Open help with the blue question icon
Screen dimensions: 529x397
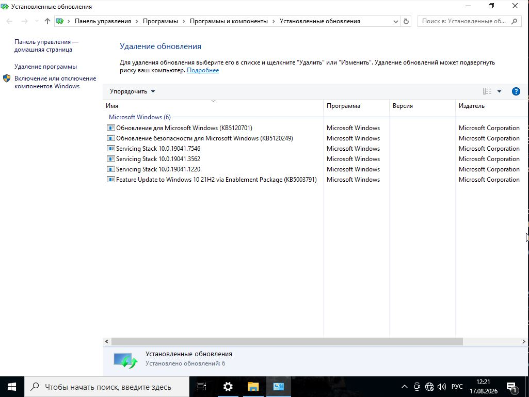(x=516, y=91)
